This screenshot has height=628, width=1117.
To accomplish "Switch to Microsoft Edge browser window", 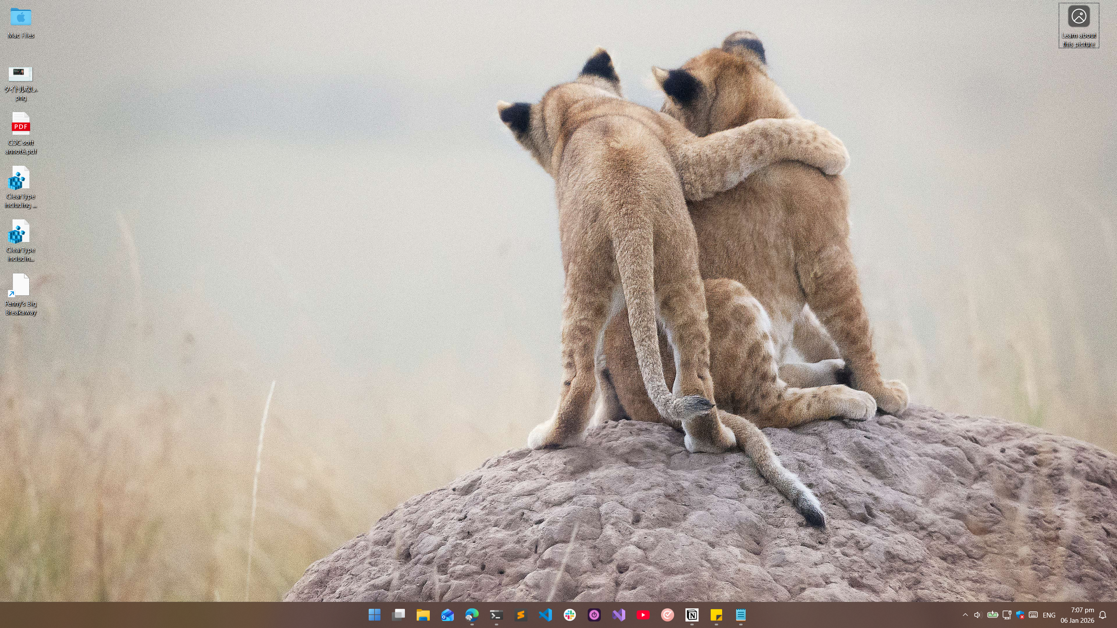I will (x=472, y=615).
